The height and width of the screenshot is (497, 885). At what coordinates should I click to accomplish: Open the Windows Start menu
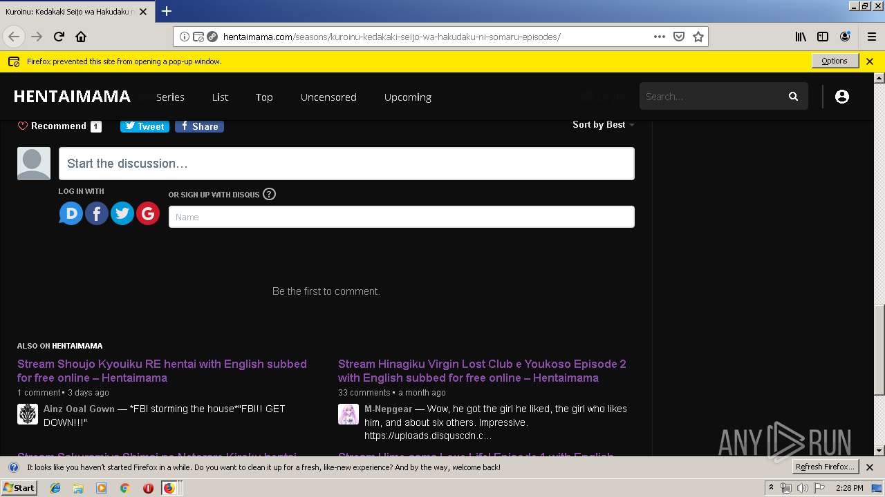(x=19, y=488)
